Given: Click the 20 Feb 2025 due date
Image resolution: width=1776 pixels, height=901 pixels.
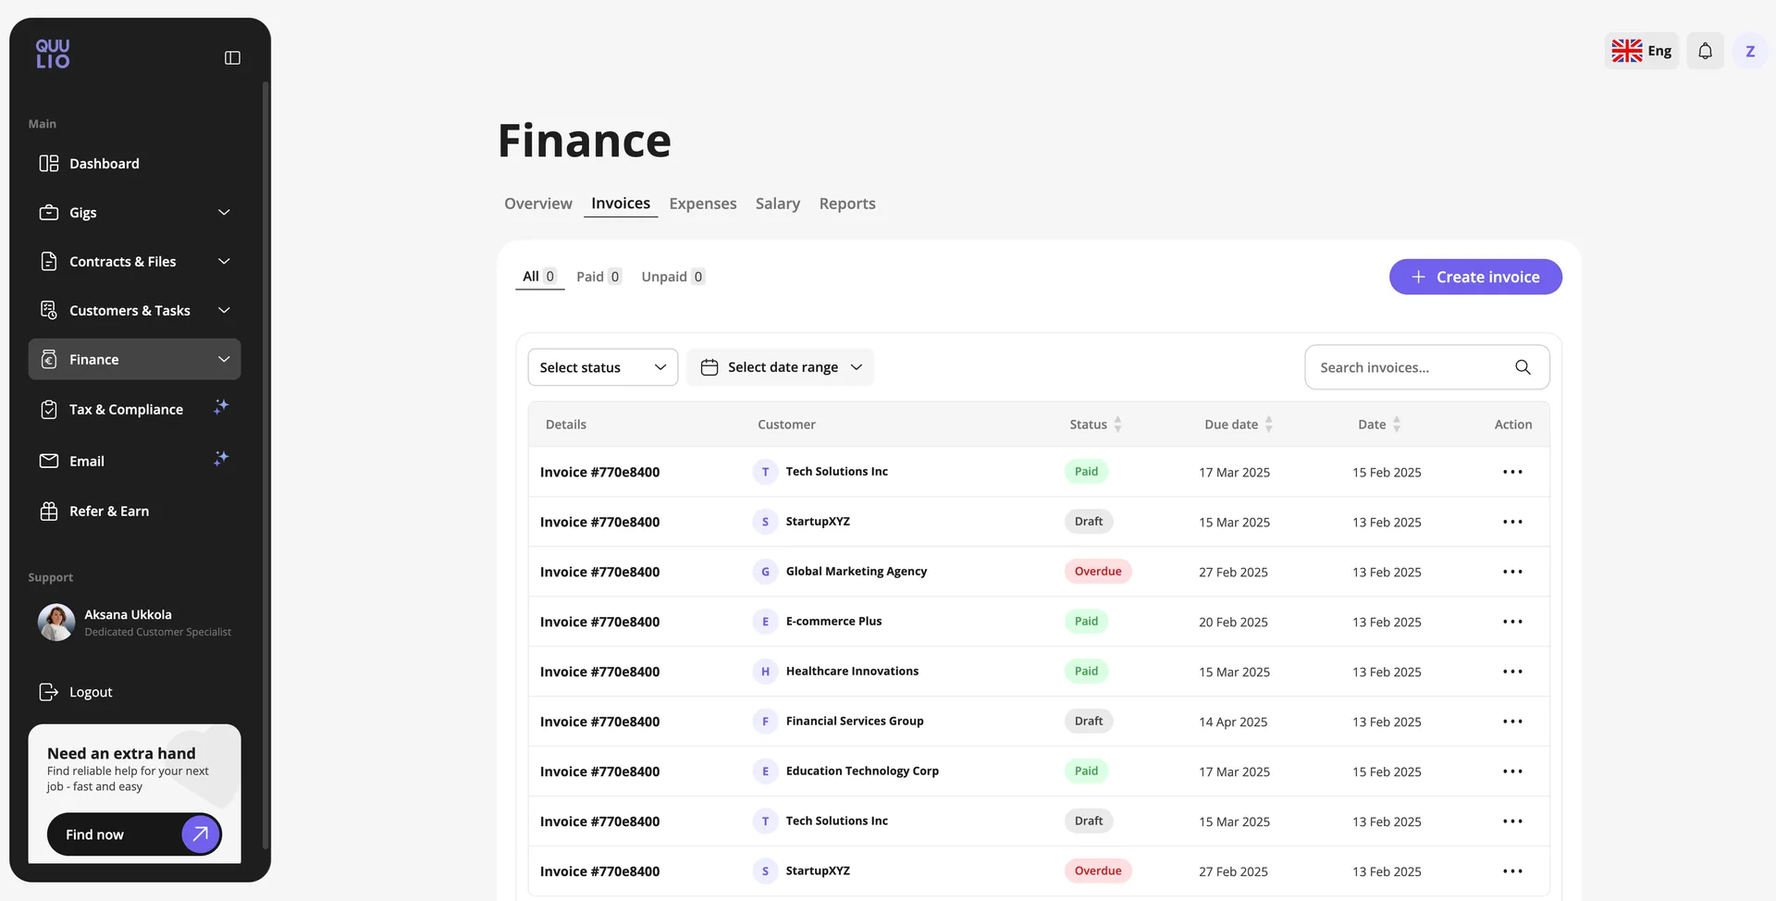Looking at the screenshot, I should [x=1233, y=622].
